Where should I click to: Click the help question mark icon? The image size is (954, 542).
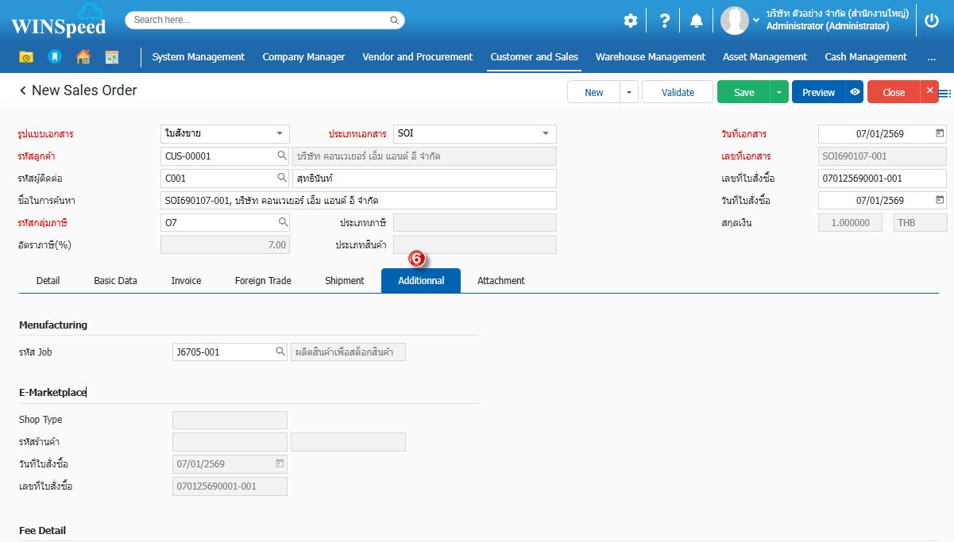click(665, 21)
